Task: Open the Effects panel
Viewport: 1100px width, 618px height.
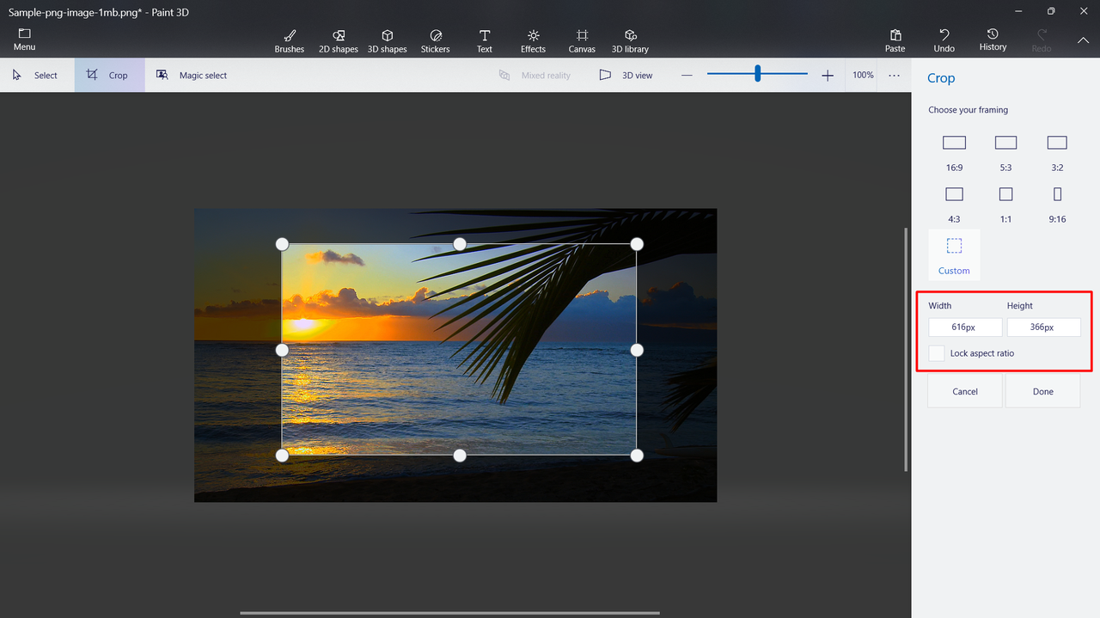Action: coord(533,40)
